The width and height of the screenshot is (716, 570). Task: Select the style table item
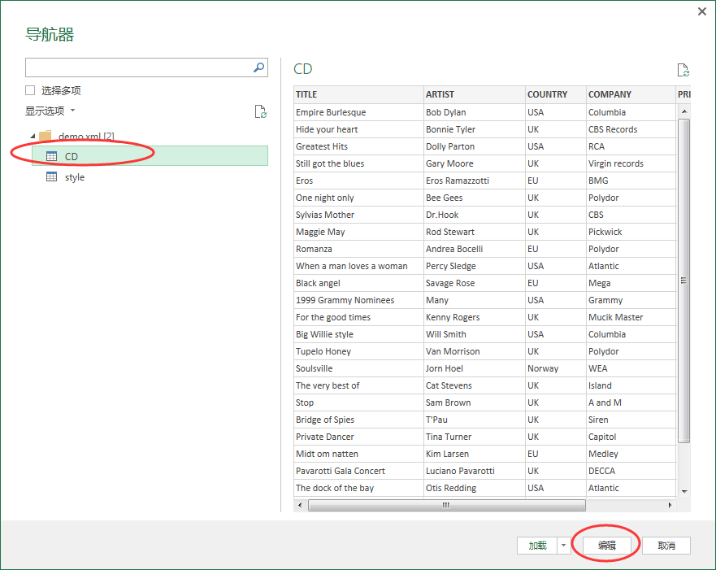[75, 177]
